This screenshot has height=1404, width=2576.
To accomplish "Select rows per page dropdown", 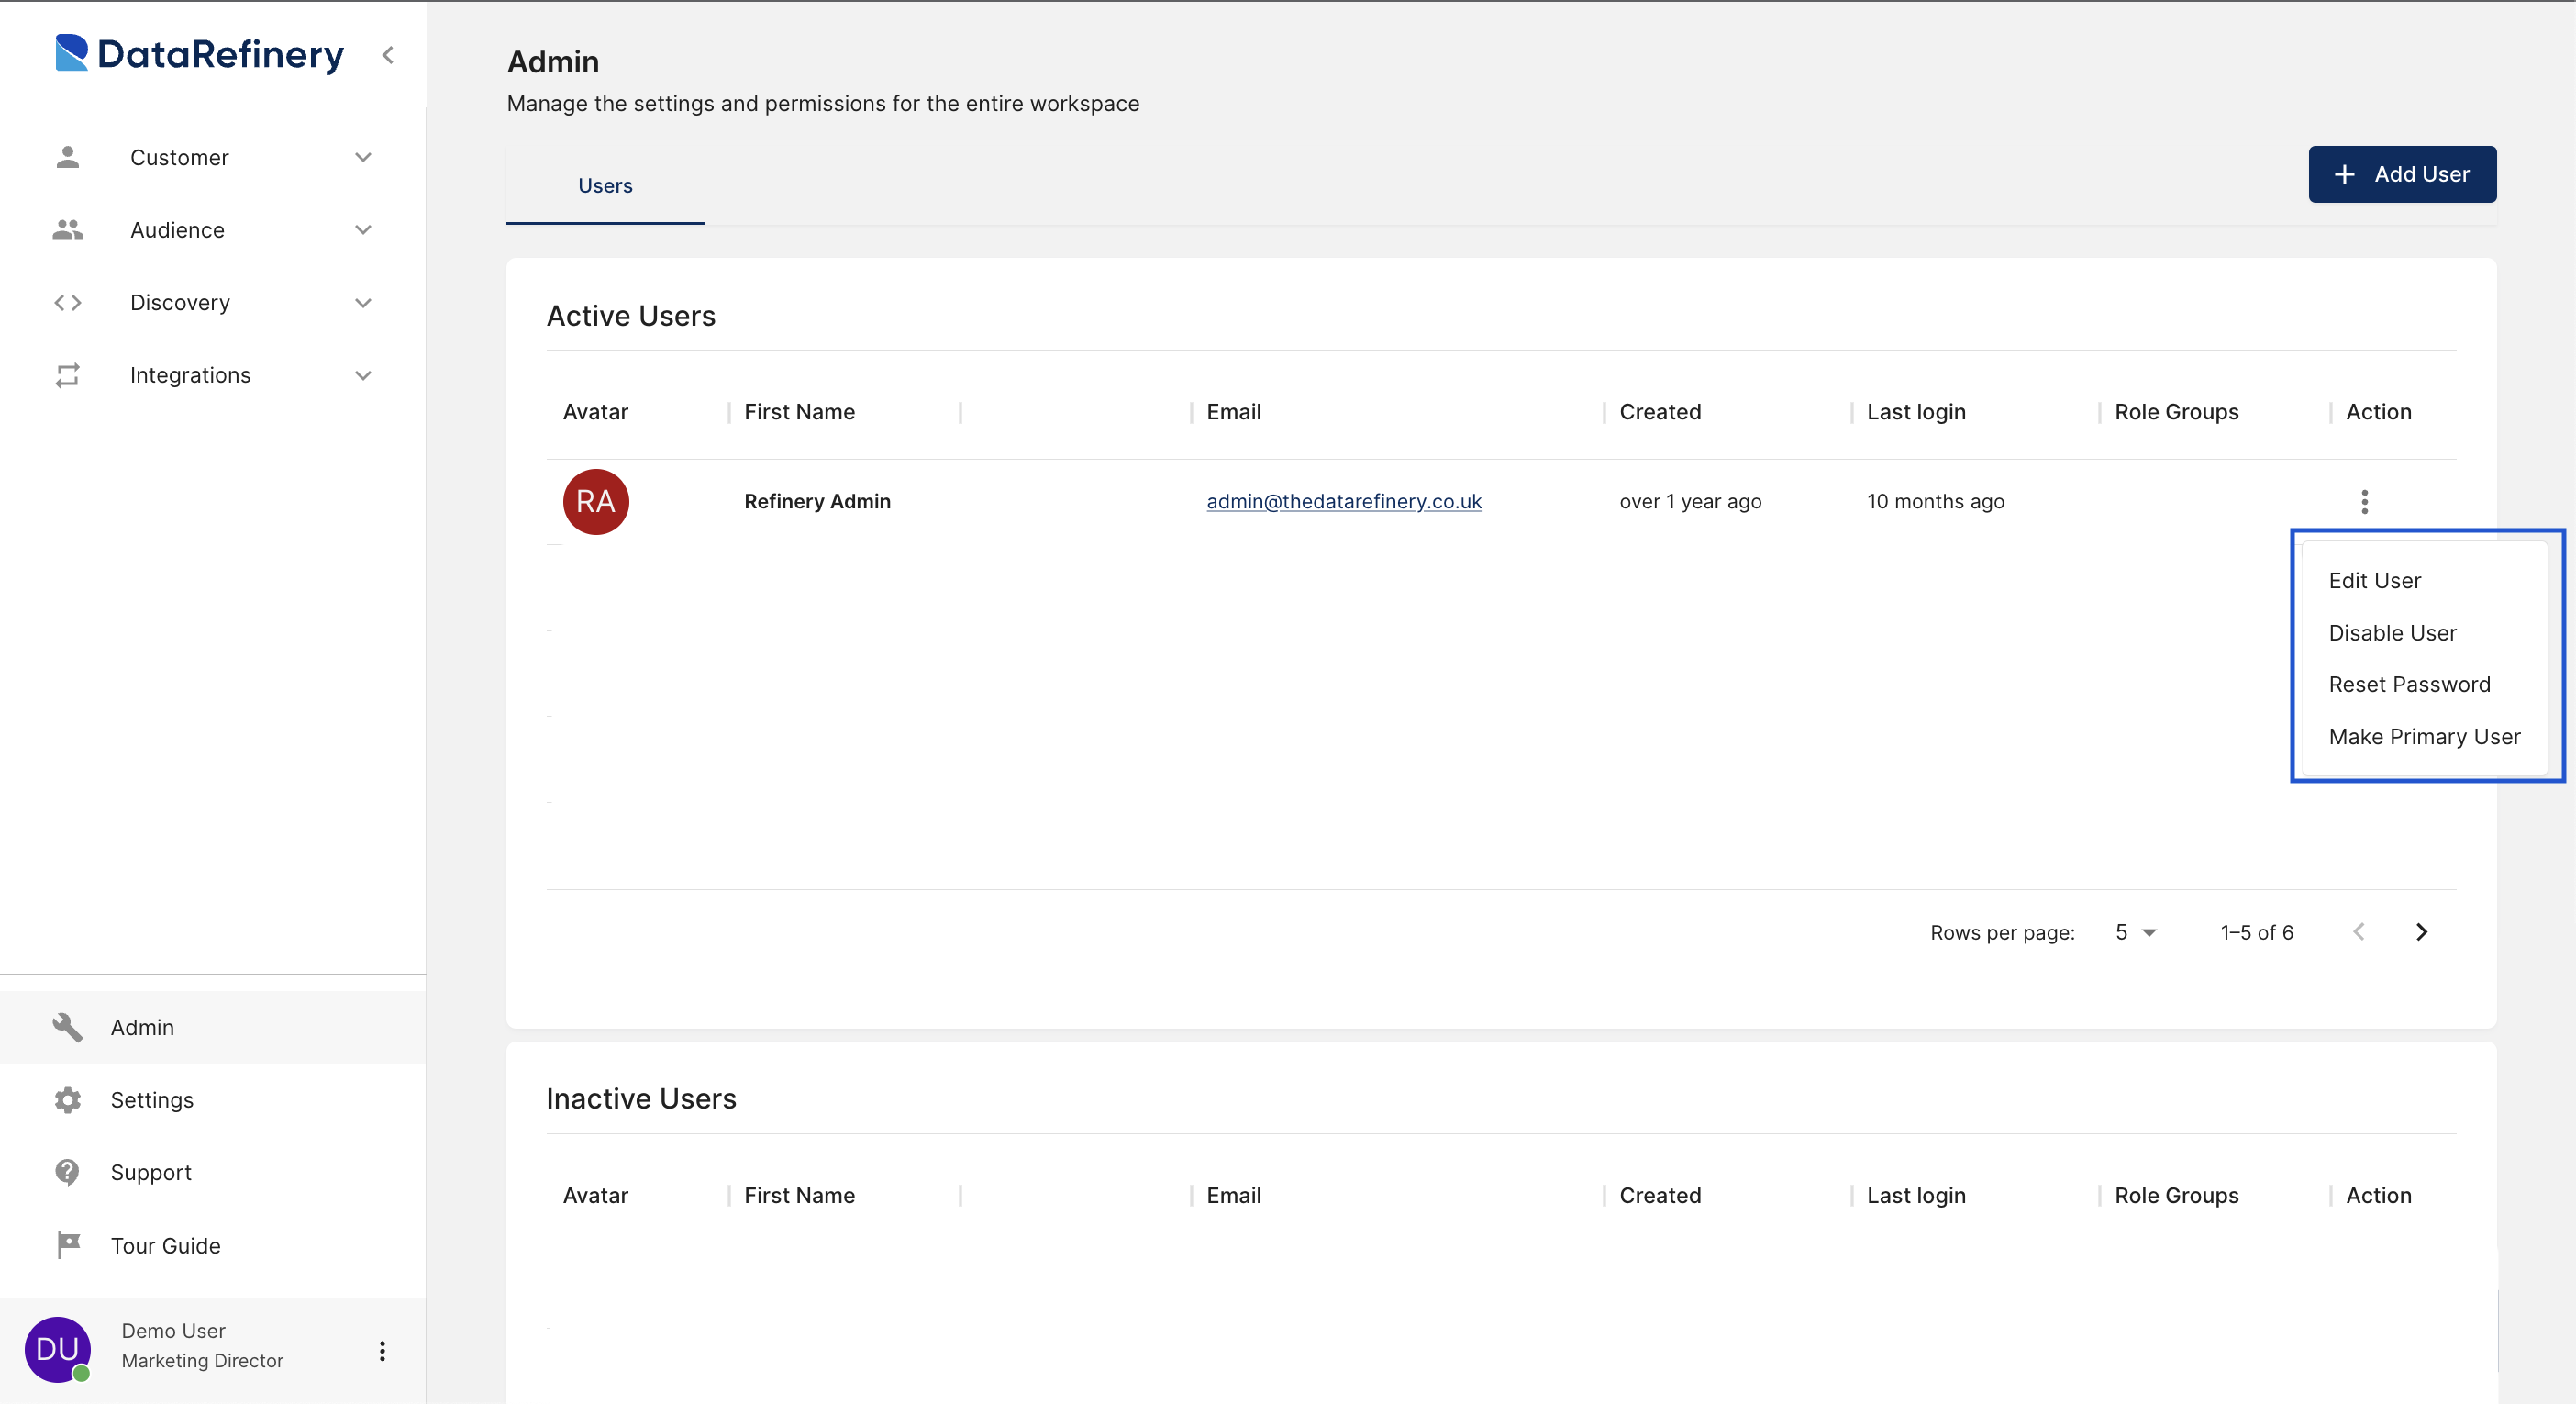I will (2130, 930).
